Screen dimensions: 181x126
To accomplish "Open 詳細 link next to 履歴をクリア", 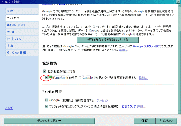I will [142, 106].
